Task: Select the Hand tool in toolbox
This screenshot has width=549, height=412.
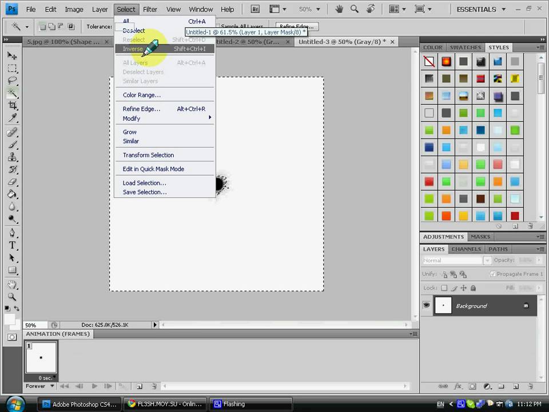Action: [x=12, y=284]
